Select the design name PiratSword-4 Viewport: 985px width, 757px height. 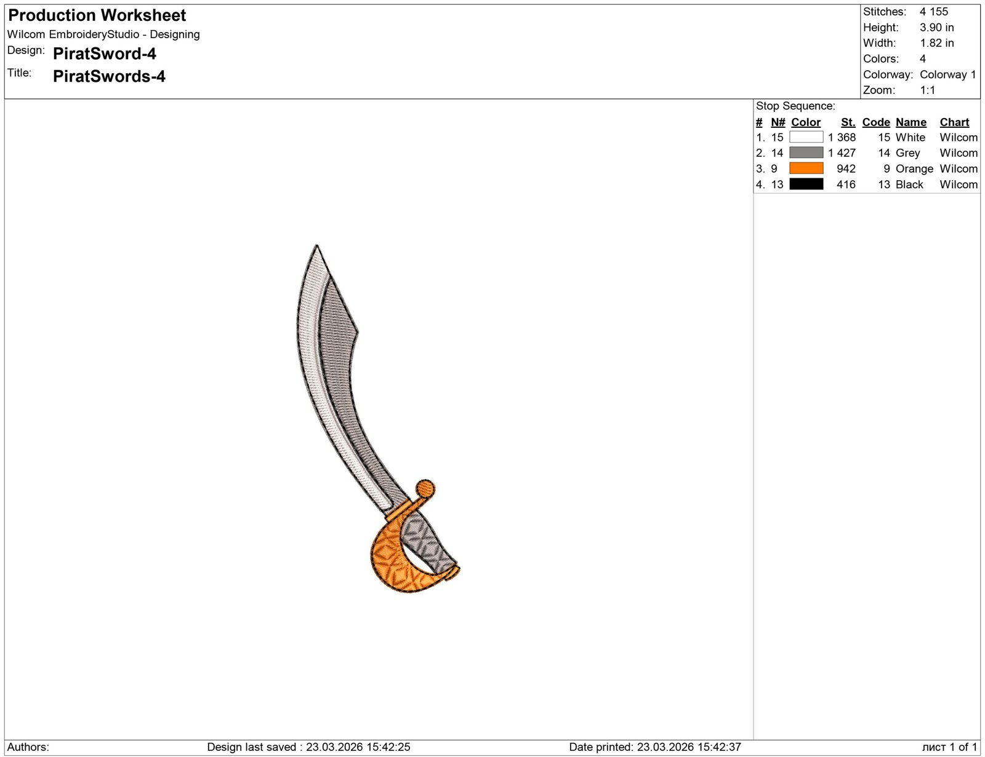(x=105, y=54)
